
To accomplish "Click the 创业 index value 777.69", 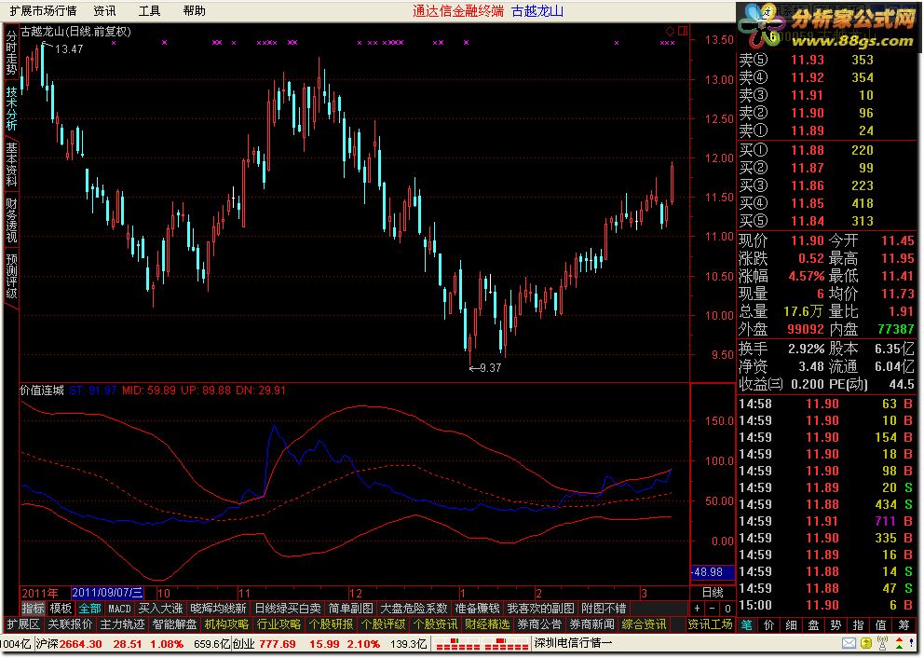I will (x=277, y=644).
